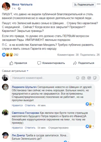
Task: Like the post with Нравится button
Action: tap(18, 63)
